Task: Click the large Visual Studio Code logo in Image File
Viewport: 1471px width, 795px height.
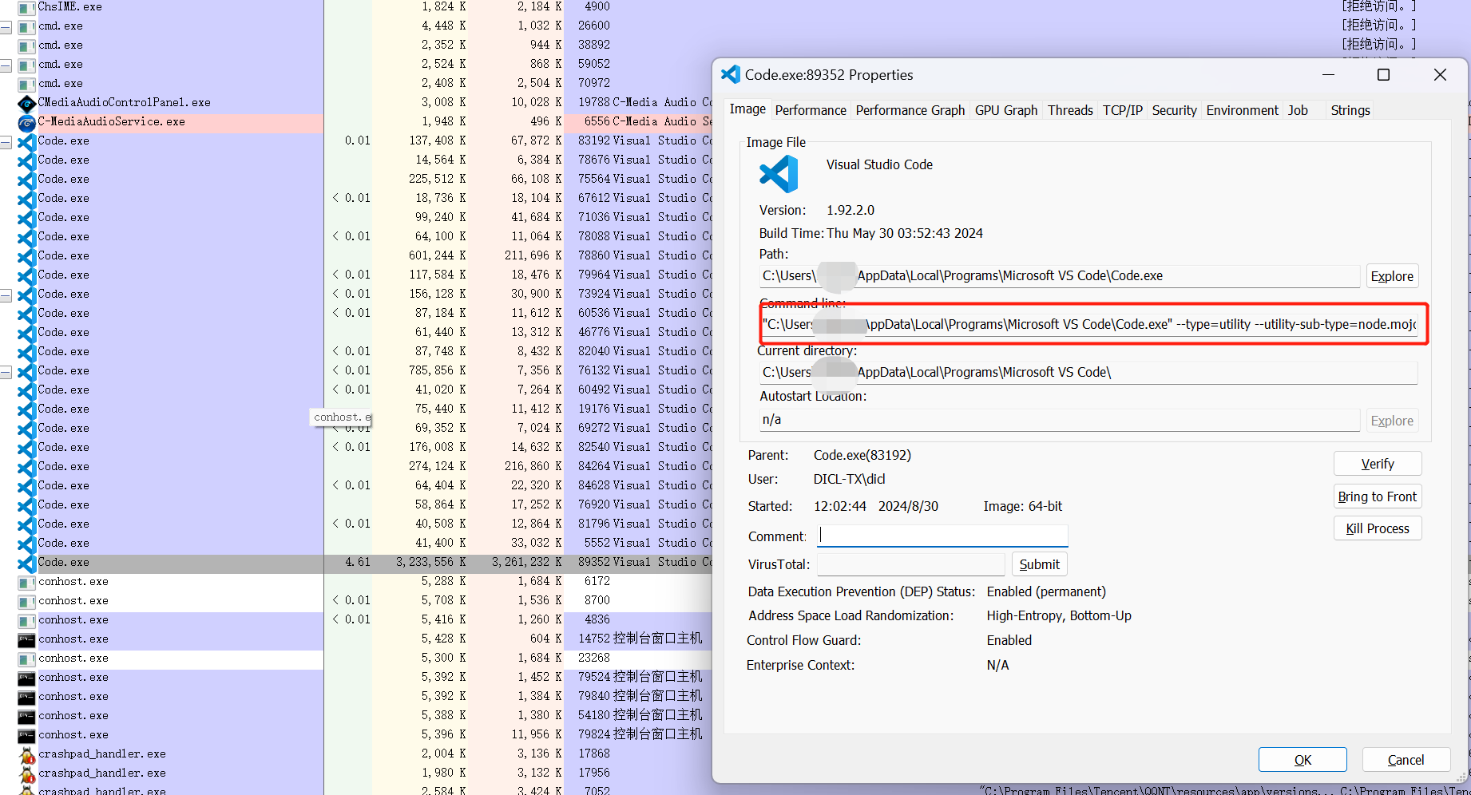Action: point(779,174)
